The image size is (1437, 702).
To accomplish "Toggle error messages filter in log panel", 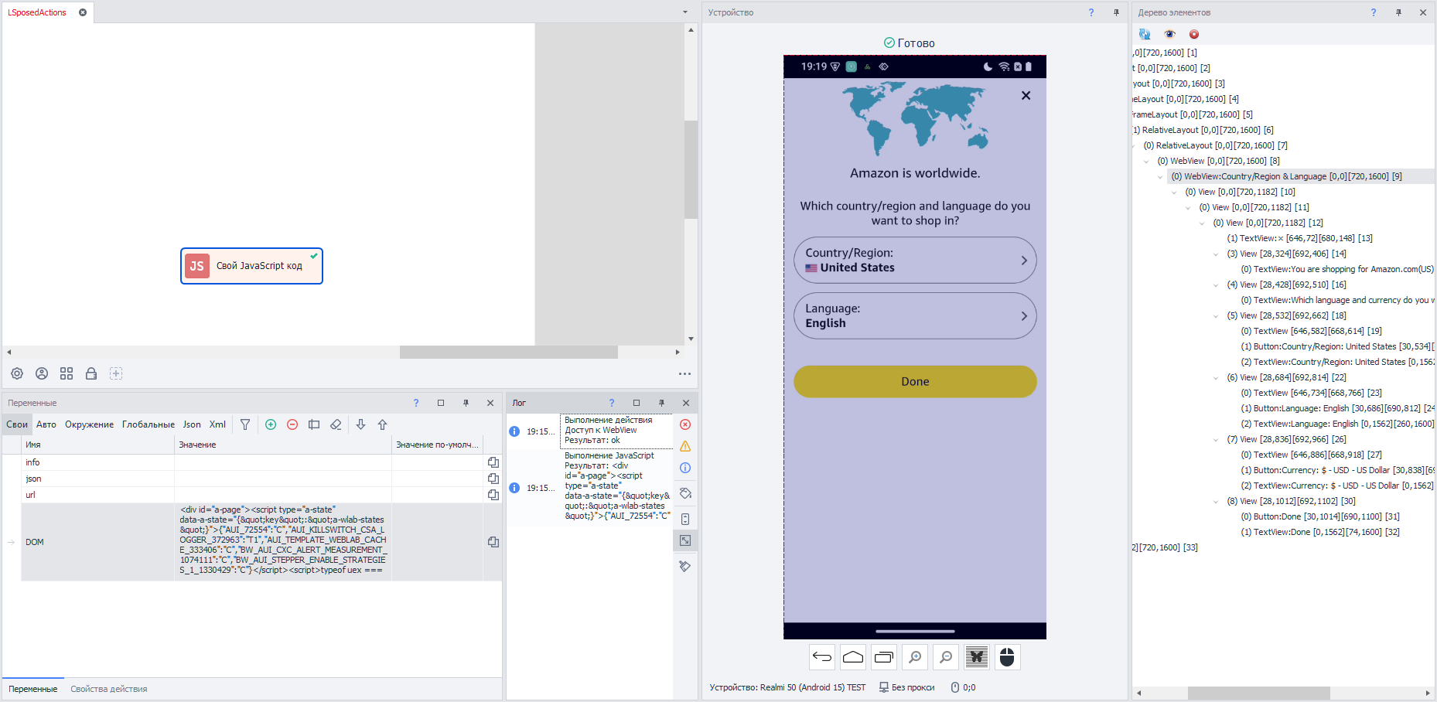I will click(x=685, y=424).
